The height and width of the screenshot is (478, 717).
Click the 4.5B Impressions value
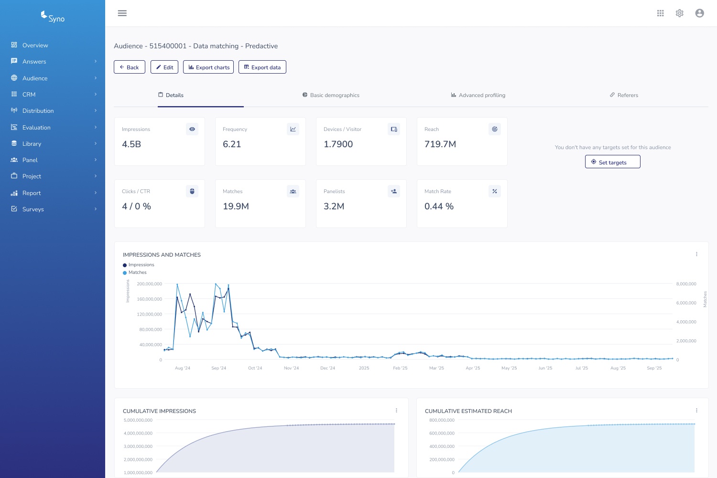(131, 144)
